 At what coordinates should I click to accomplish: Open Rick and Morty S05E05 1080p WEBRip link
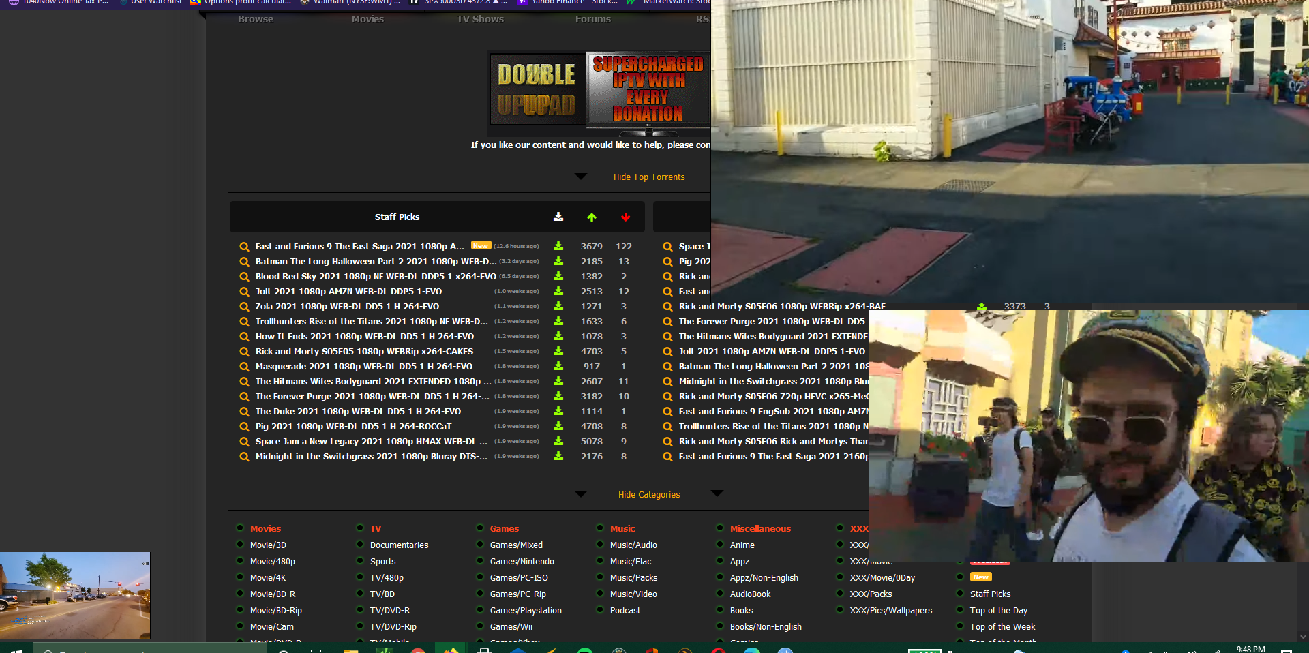pyautogui.click(x=364, y=352)
